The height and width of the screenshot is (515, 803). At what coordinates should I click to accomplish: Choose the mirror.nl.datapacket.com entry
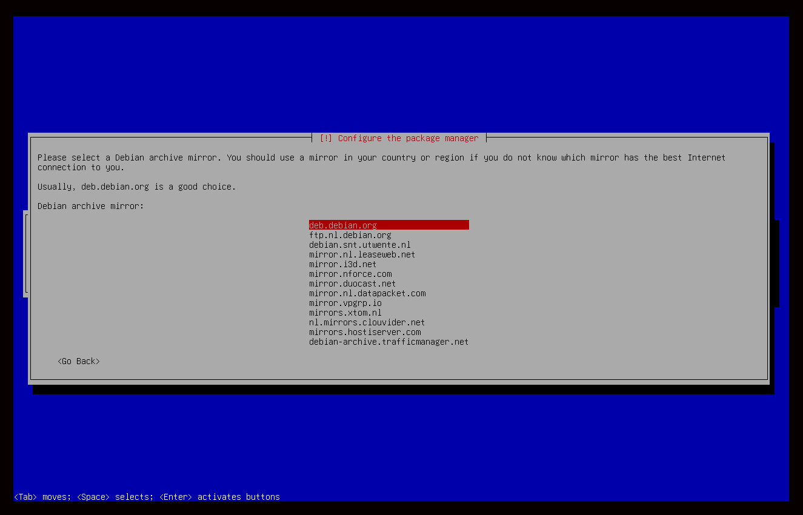367,293
